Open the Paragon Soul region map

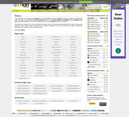pos(73,63)
